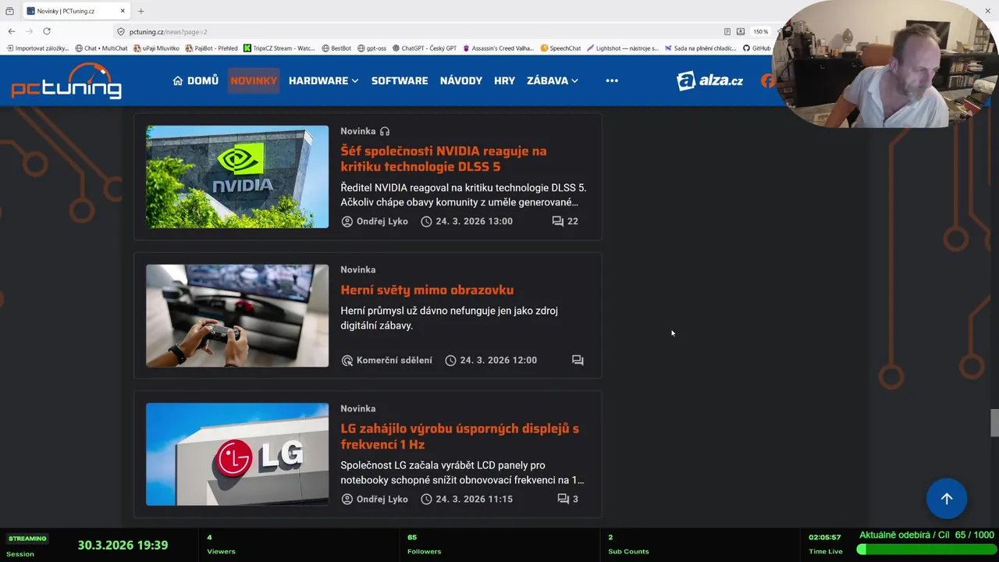
Task: Open the SOFTWARE section
Action: click(x=400, y=80)
